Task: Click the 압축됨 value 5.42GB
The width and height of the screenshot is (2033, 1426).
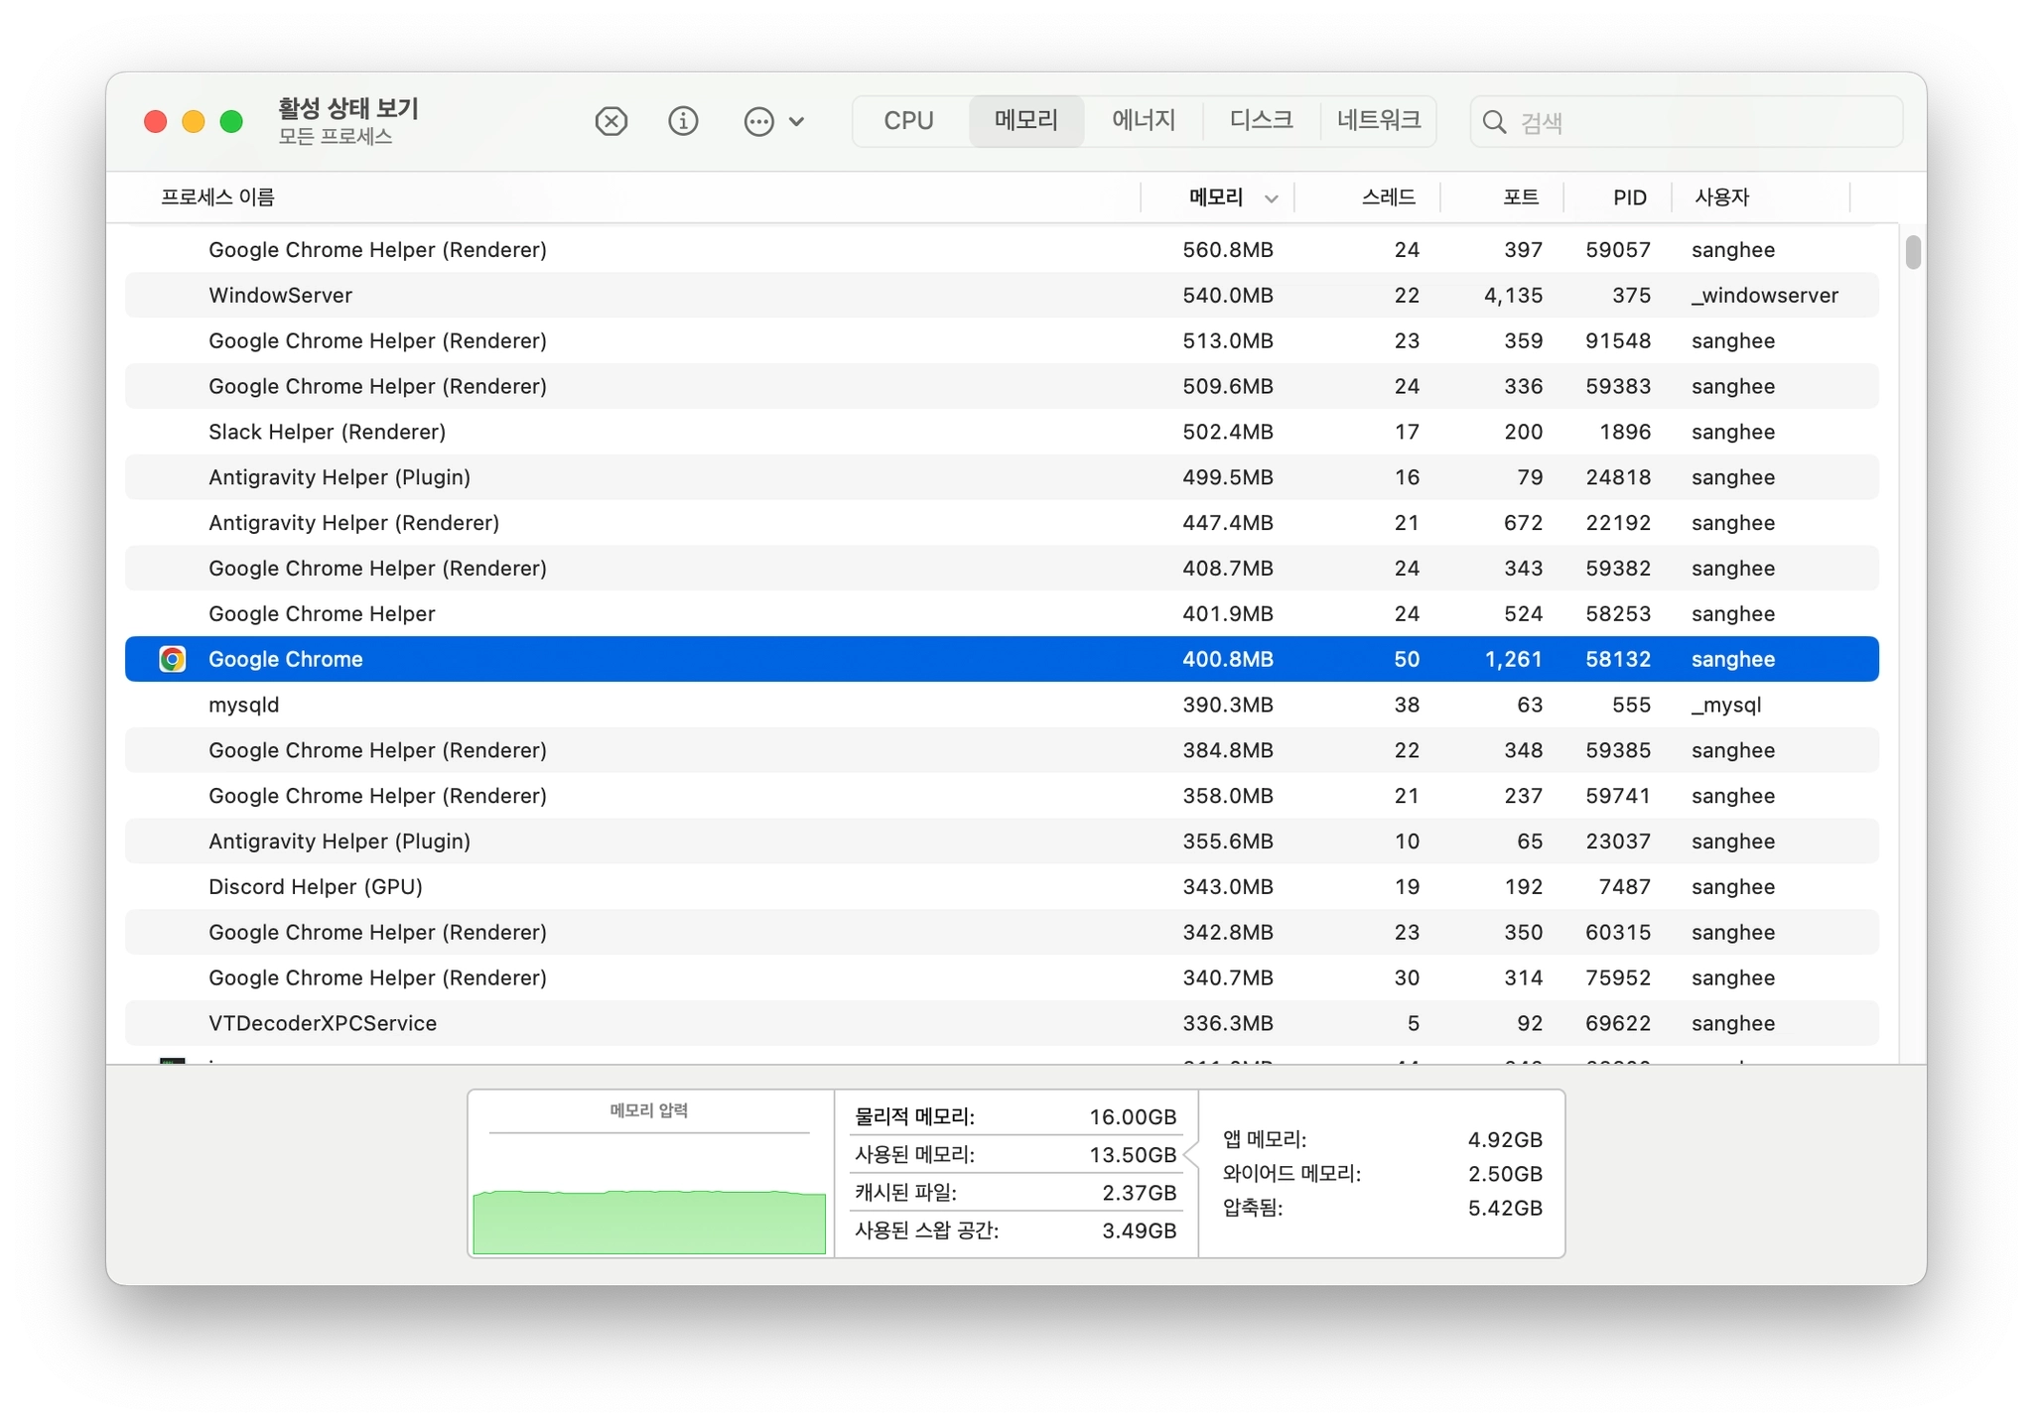Action: tap(1505, 1209)
